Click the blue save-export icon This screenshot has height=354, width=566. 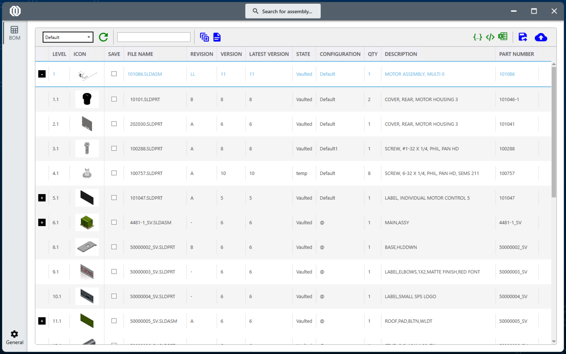[523, 37]
